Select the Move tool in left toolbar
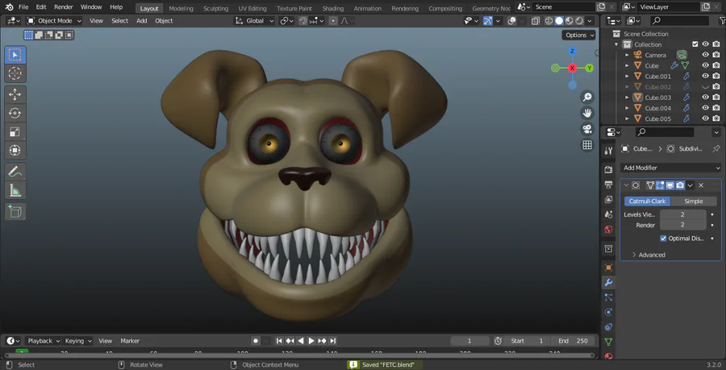The image size is (726, 370). point(15,94)
